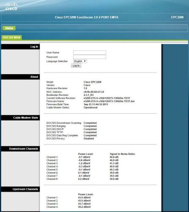Image resolution: width=189 pixels, height=212 pixels.
Task: Select downstream Channel 1 power -0.7 dBmV
Action: pos(84,157)
